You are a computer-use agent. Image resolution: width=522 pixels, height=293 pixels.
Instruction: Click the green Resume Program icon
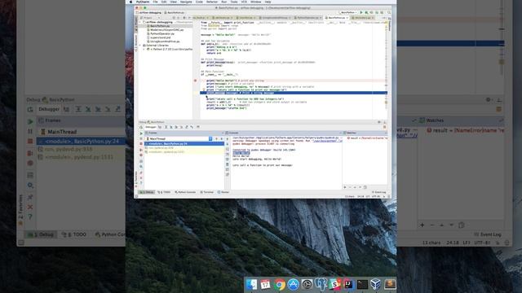coord(141,133)
